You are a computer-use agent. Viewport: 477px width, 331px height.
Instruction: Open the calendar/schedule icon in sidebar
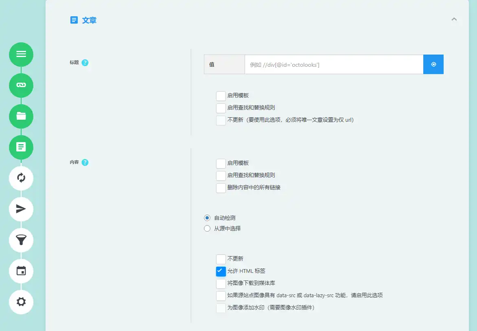point(21,271)
